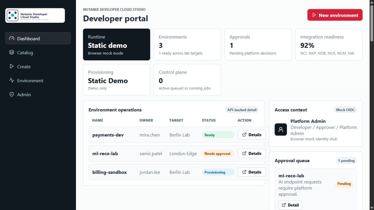Click the Platform Admin name text
The width and height of the screenshot is (374, 210).
tap(308, 121)
